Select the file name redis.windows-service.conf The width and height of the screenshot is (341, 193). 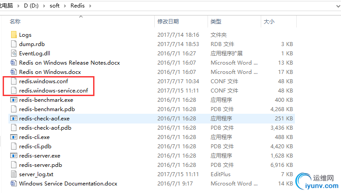point(54,91)
